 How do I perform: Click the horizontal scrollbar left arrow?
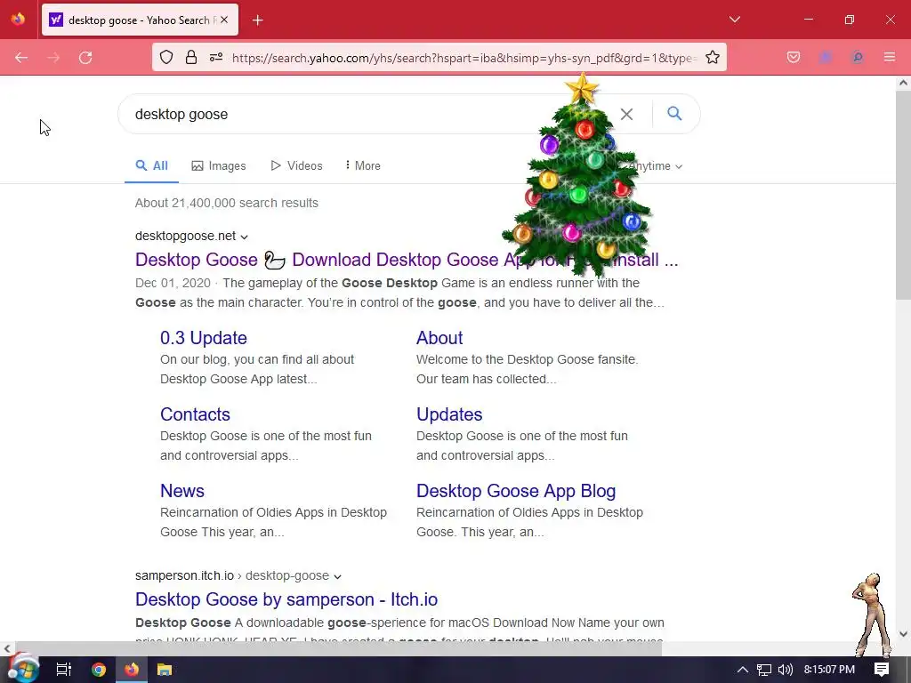pos(7,648)
